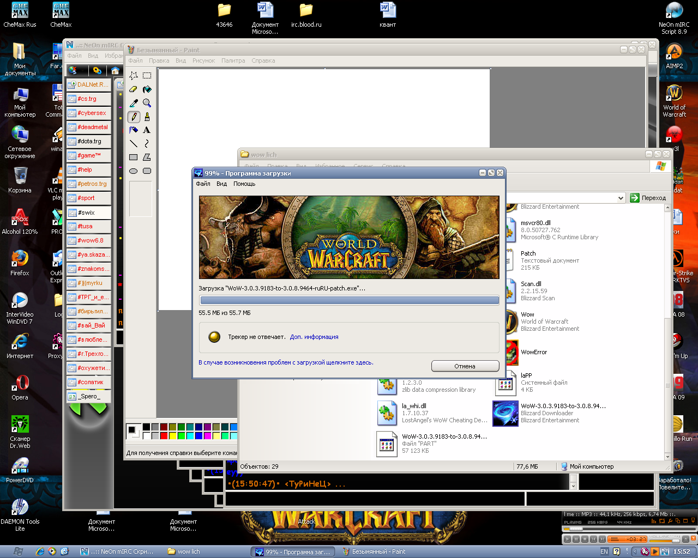Open the Помощь menu in the downloader
Image resolution: width=698 pixels, height=558 pixels.
244,184
